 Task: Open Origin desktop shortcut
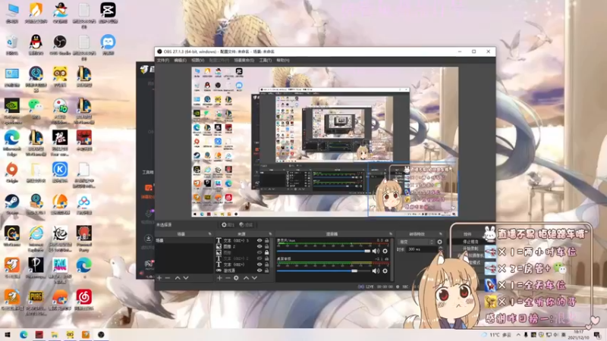click(12, 172)
